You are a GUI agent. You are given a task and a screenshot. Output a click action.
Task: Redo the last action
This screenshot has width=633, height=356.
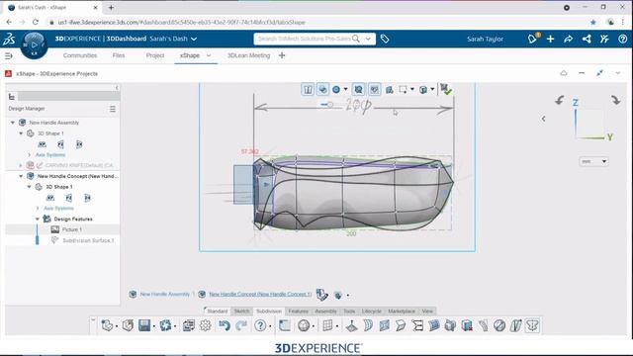coord(241,325)
